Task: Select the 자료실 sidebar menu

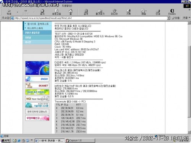Action: click(37, 37)
